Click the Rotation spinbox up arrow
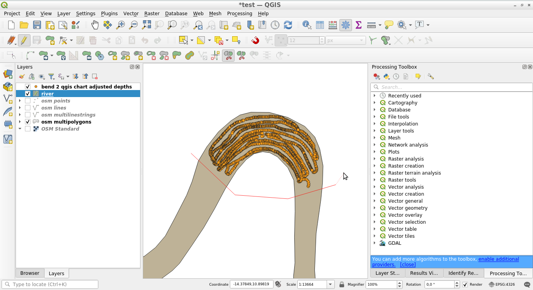Screen dimensions: 533x290 (x=457, y=283)
